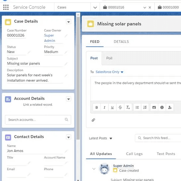Edit the Description field pencil icon
This screenshot has width=181, height=181.
(66, 75)
